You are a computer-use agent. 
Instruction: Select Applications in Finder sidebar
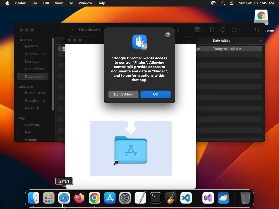pos(32,54)
